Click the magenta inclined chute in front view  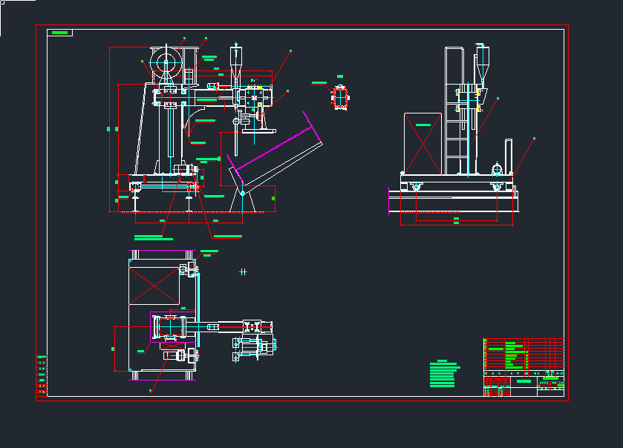[275, 148]
